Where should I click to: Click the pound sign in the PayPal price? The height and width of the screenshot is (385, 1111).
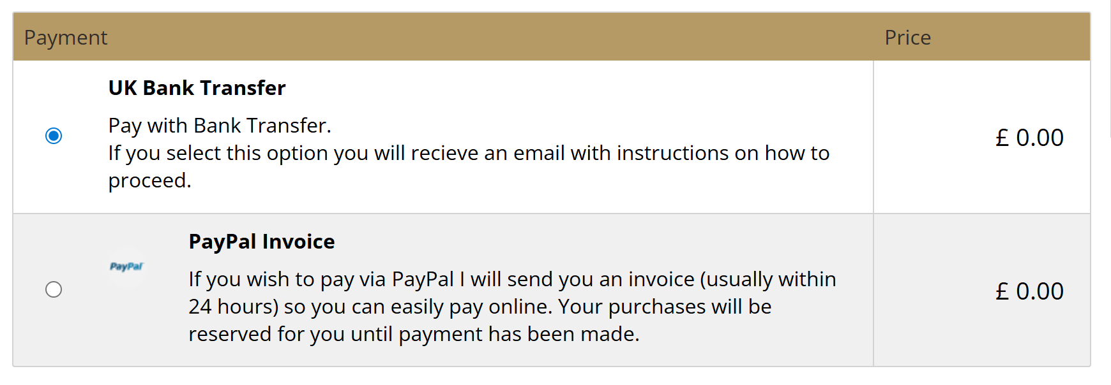[1002, 291]
